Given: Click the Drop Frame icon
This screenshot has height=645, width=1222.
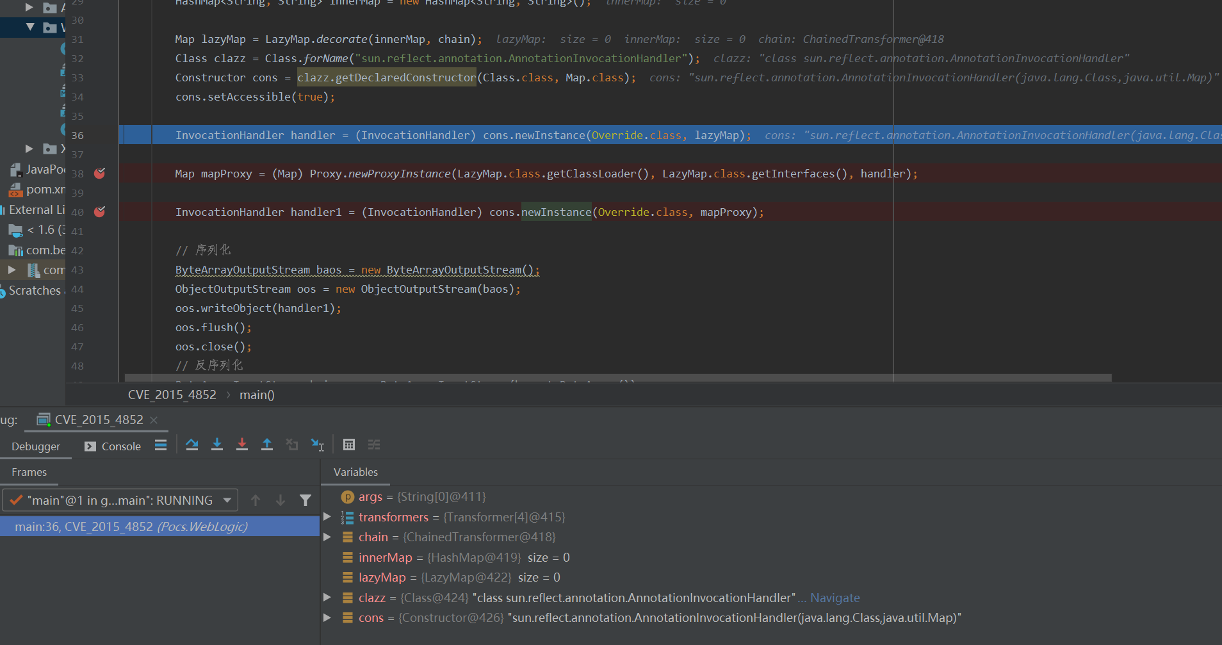Looking at the screenshot, I should 292,445.
